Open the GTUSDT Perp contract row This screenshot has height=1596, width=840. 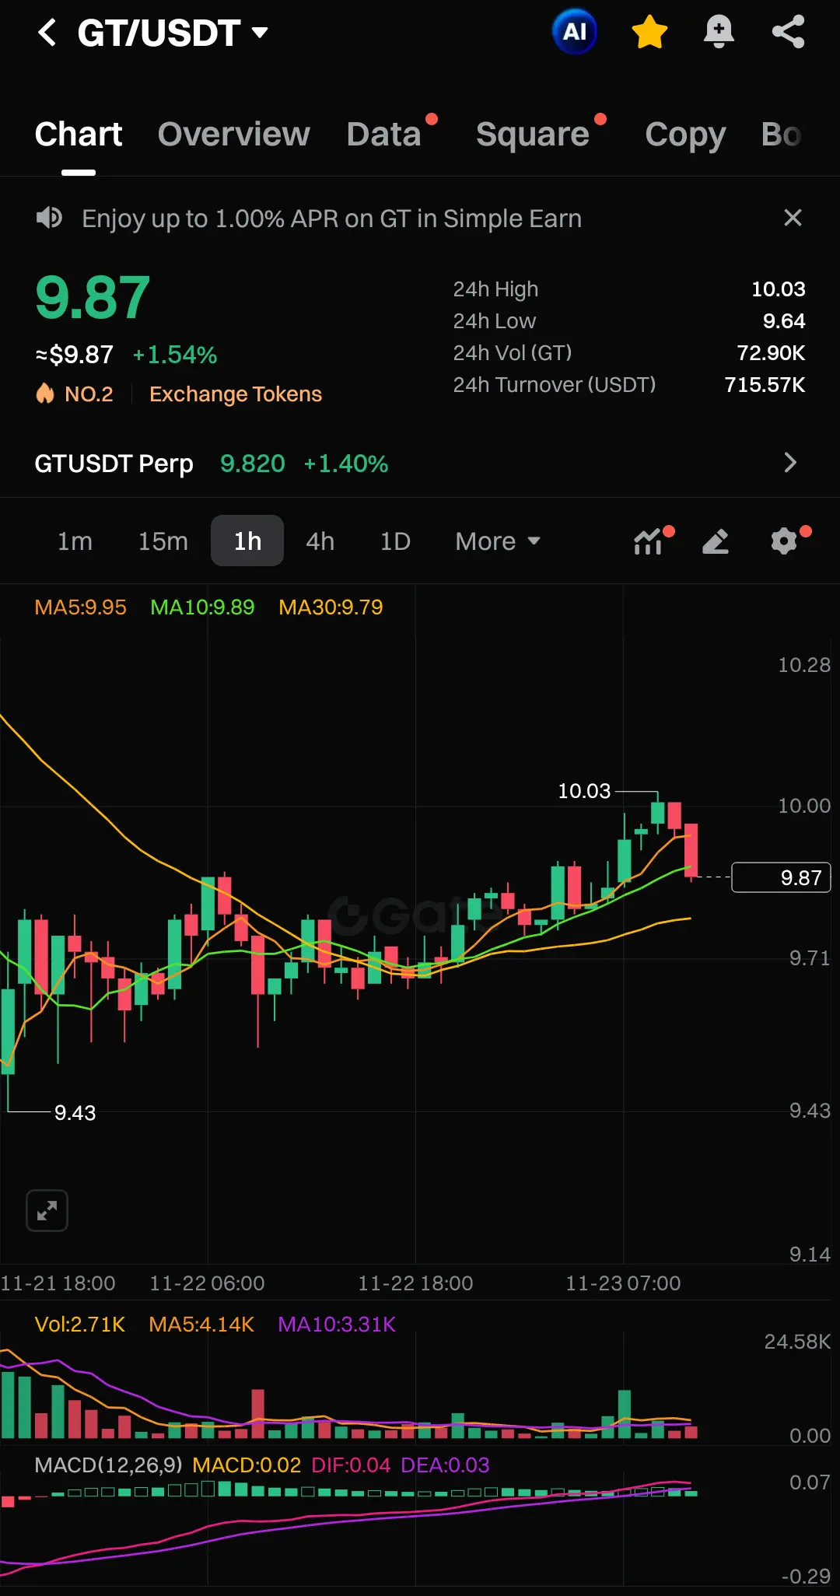coord(420,464)
